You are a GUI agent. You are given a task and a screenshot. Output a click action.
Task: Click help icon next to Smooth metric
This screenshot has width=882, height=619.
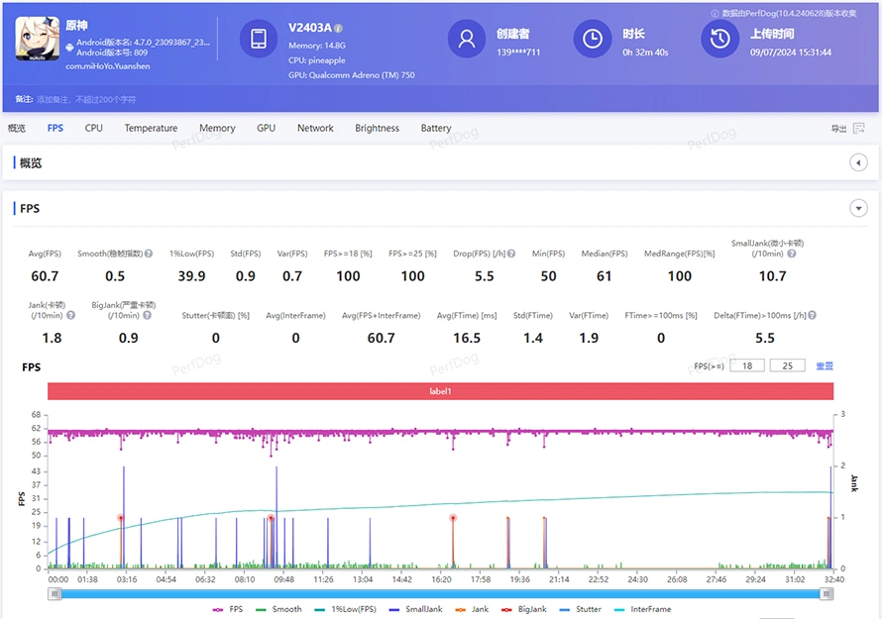(149, 254)
